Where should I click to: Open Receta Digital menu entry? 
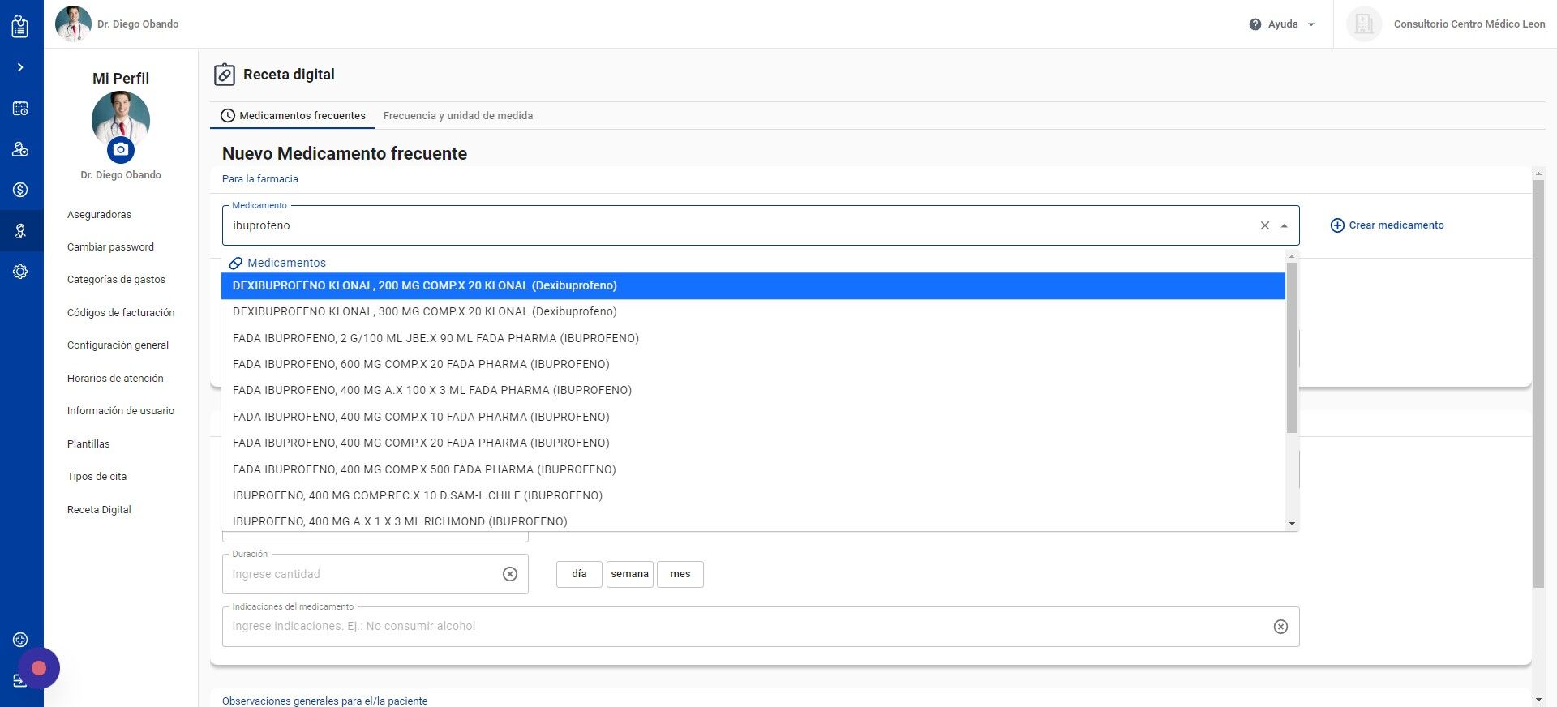(x=99, y=510)
